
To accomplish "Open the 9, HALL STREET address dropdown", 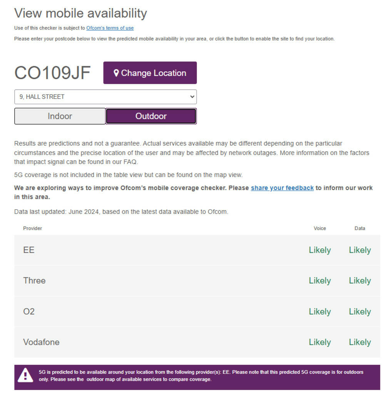I will [105, 97].
